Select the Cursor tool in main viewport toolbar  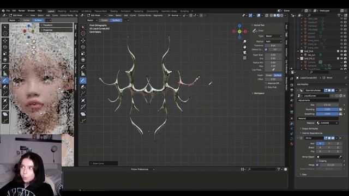point(83,33)
